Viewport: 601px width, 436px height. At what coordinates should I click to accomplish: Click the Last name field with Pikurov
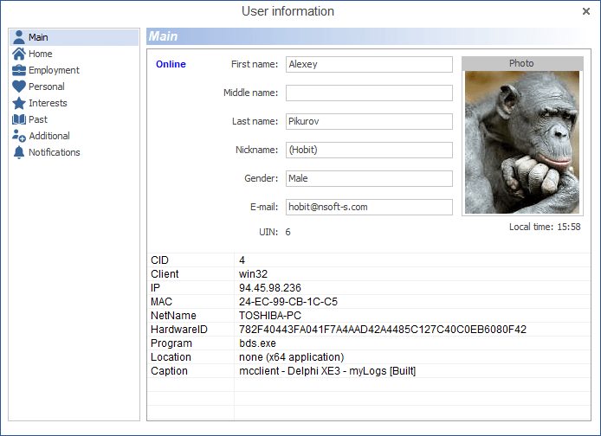coord(369,122)
